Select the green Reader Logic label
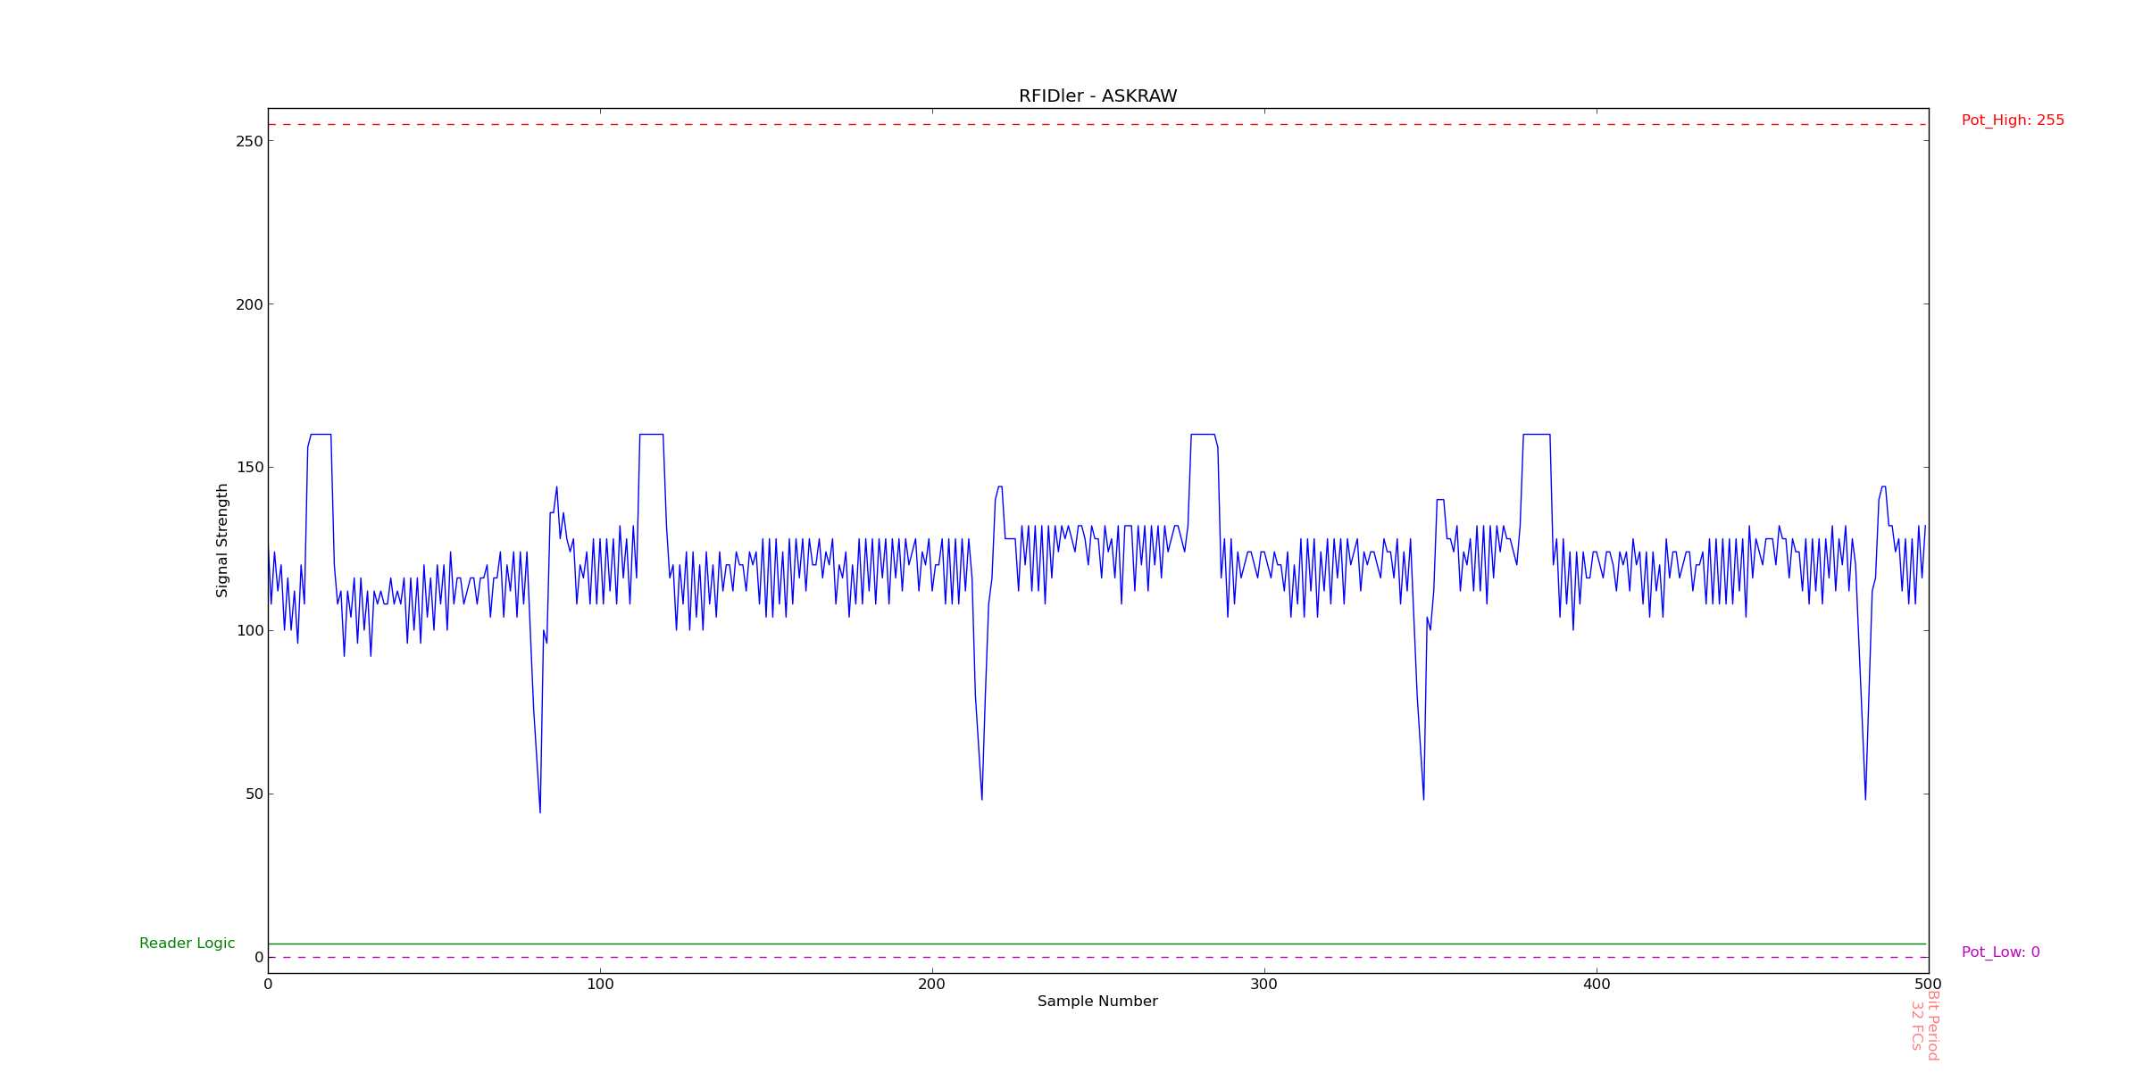Viewport: 2143px width, 1081px height. click(187, 944)
